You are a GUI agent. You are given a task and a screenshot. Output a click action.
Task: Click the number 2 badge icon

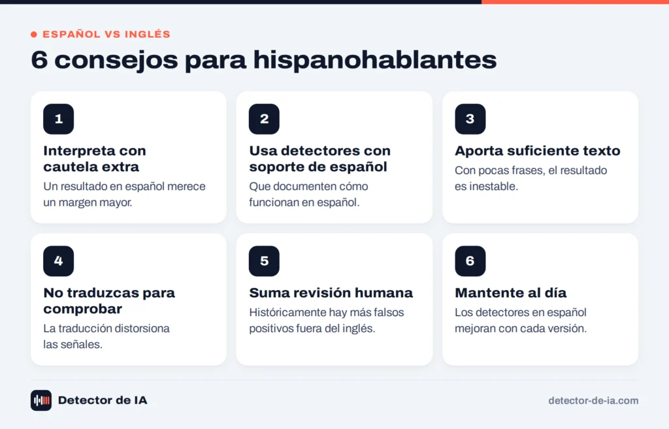click(264, 119)
